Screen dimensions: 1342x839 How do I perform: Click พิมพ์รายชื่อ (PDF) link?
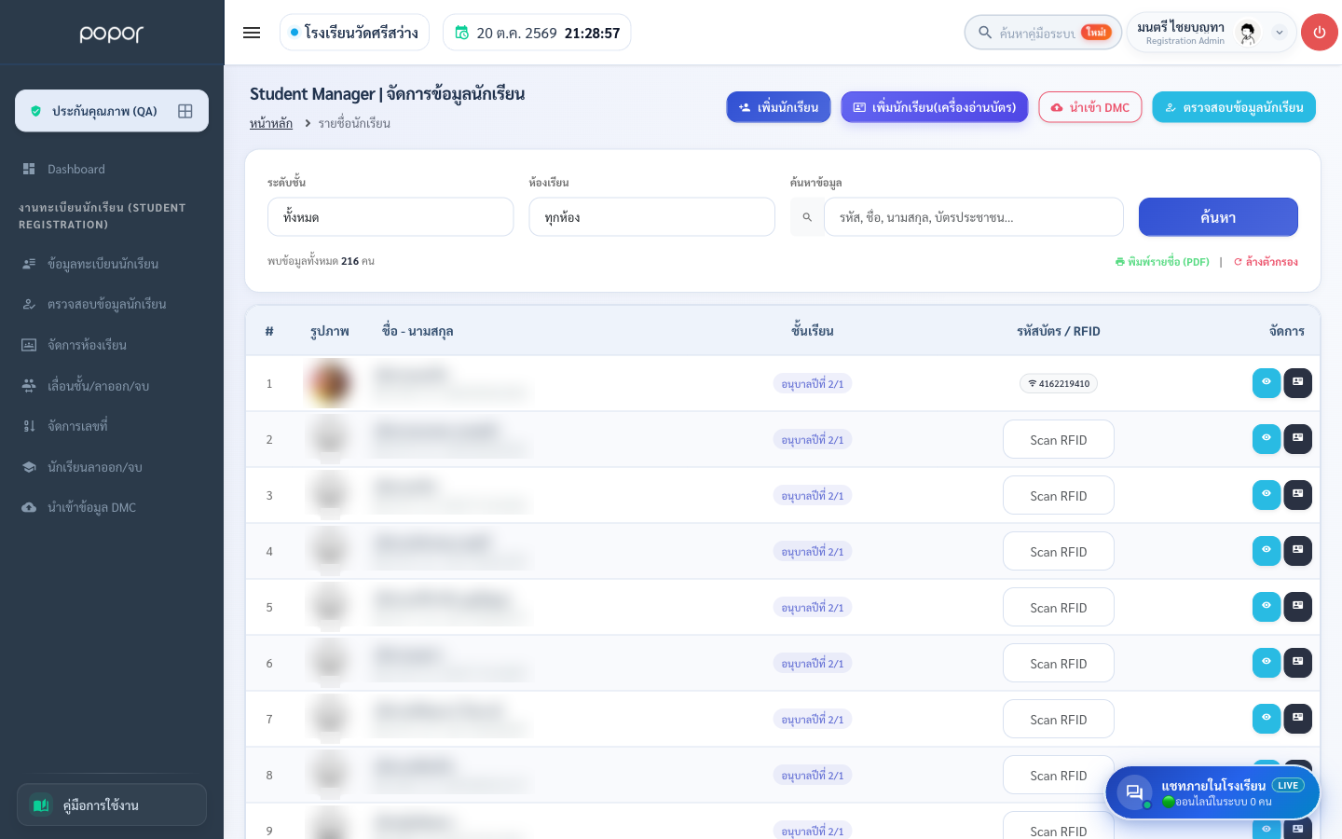click(x=1162, y=262)
